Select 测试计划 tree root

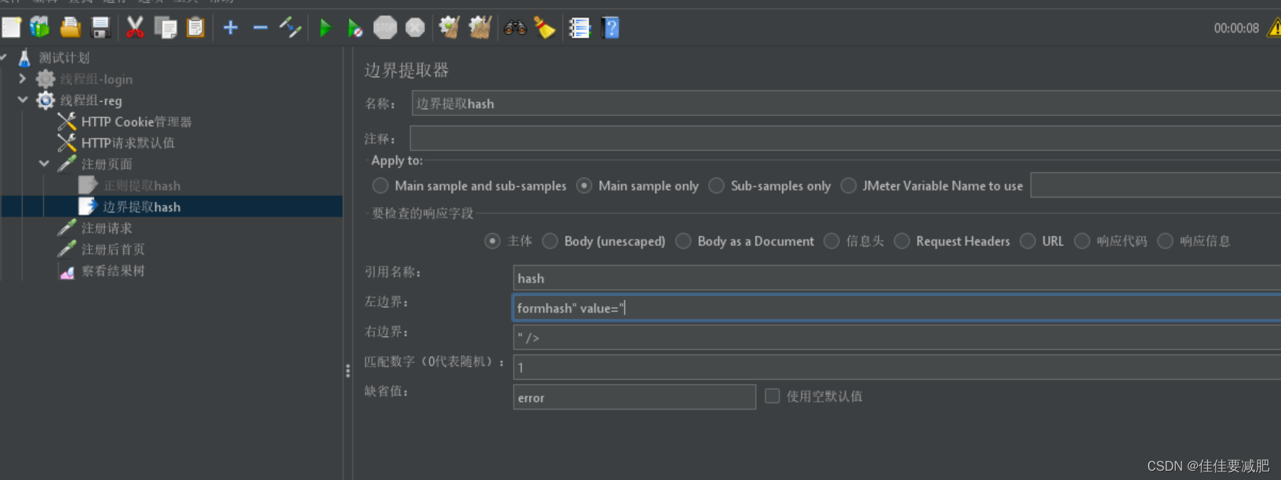64,58
